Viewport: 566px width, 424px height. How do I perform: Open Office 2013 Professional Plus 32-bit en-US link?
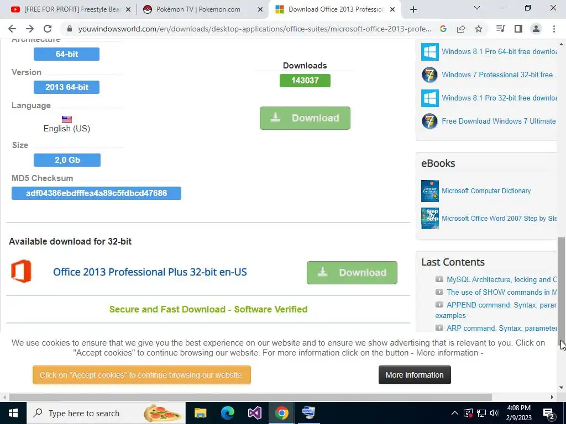pos(150,272)
